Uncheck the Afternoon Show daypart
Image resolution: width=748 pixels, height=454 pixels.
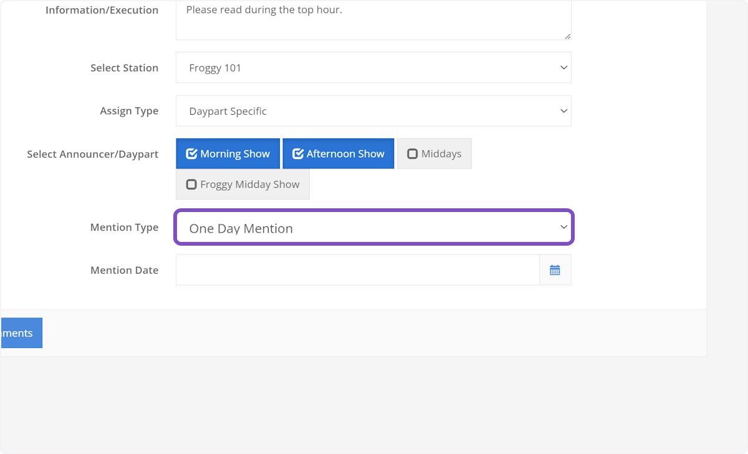click(338, 154)
